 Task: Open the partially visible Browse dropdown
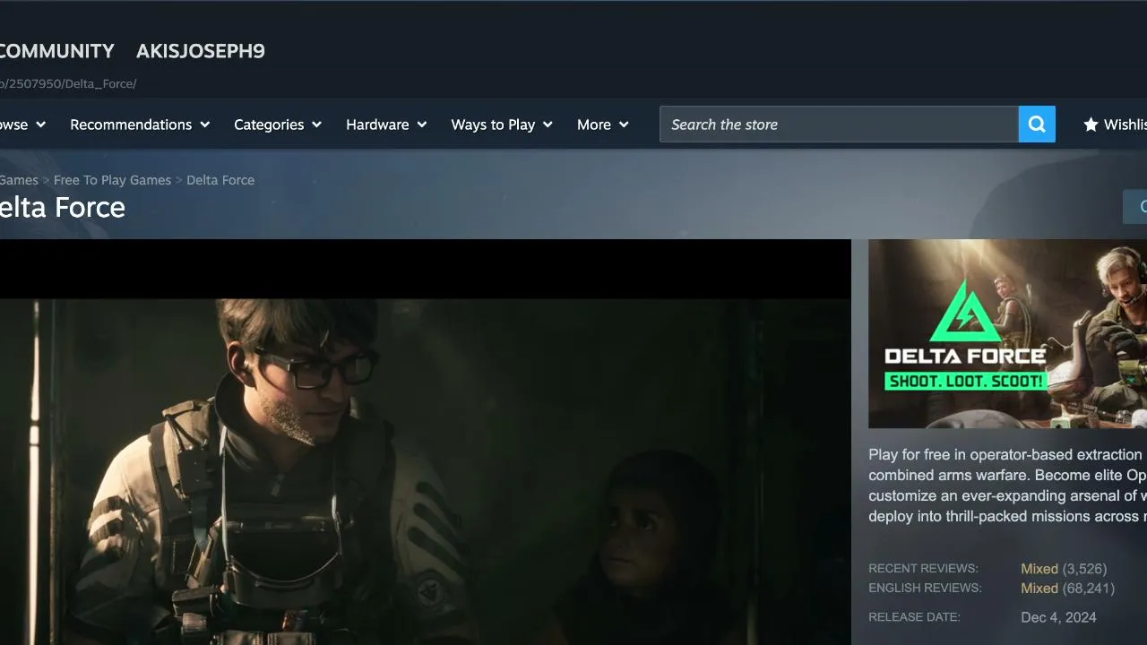click(x=22, y=125)
